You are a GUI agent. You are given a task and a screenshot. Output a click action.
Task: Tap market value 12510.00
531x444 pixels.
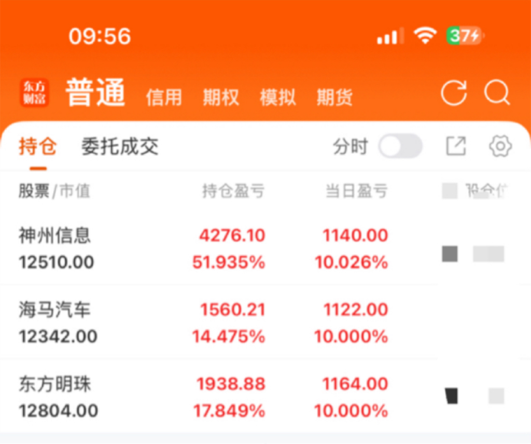[56, 262]
